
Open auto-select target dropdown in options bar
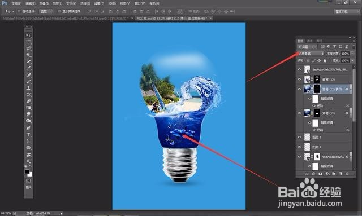click(46, 11)
